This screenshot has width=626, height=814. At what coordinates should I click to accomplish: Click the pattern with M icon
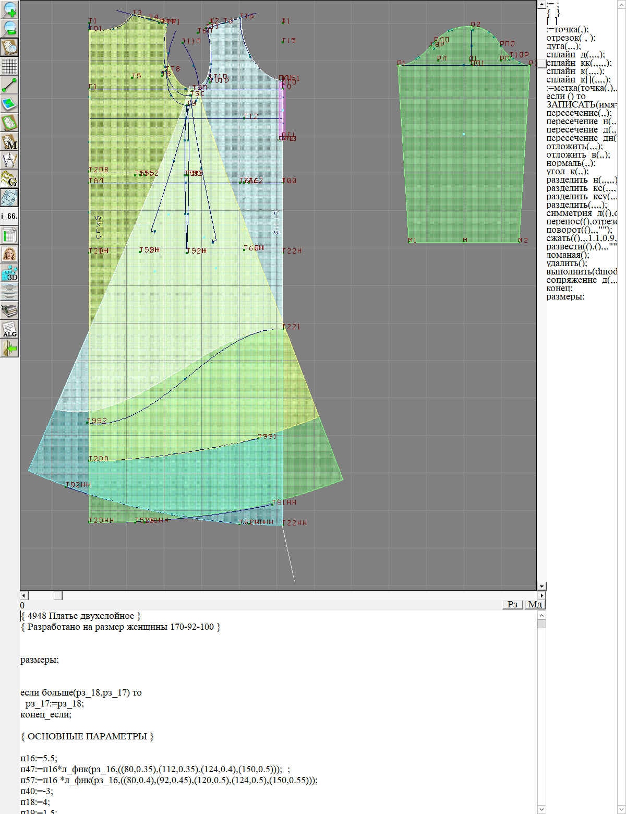point(9,141)
